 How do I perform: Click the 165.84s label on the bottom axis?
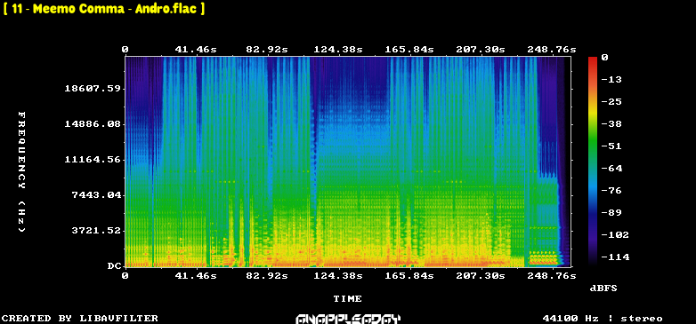click(409, 276)
